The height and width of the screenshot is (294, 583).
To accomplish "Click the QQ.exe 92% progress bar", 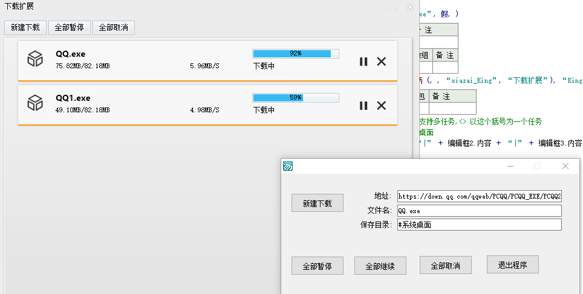I will 296,53.
